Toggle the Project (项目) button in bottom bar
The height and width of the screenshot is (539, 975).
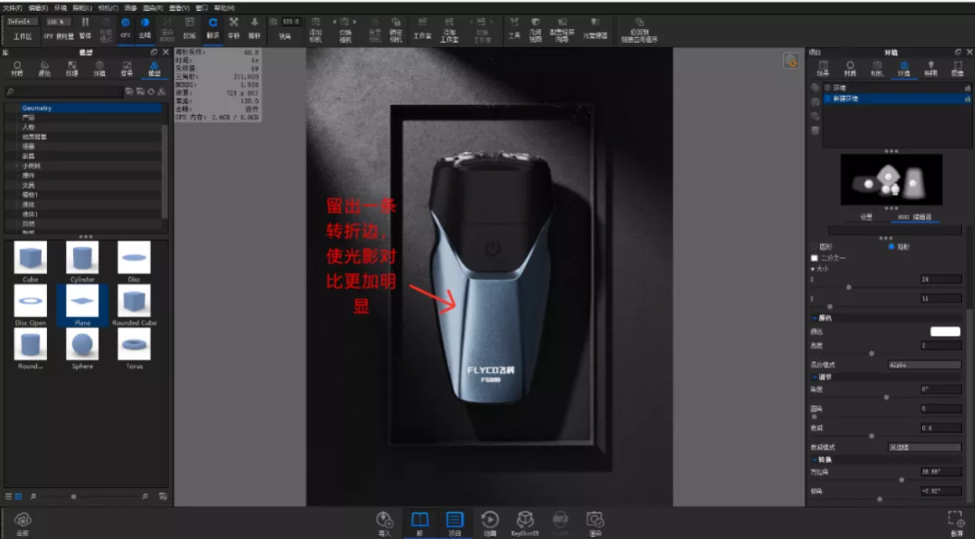click(454, 524)
